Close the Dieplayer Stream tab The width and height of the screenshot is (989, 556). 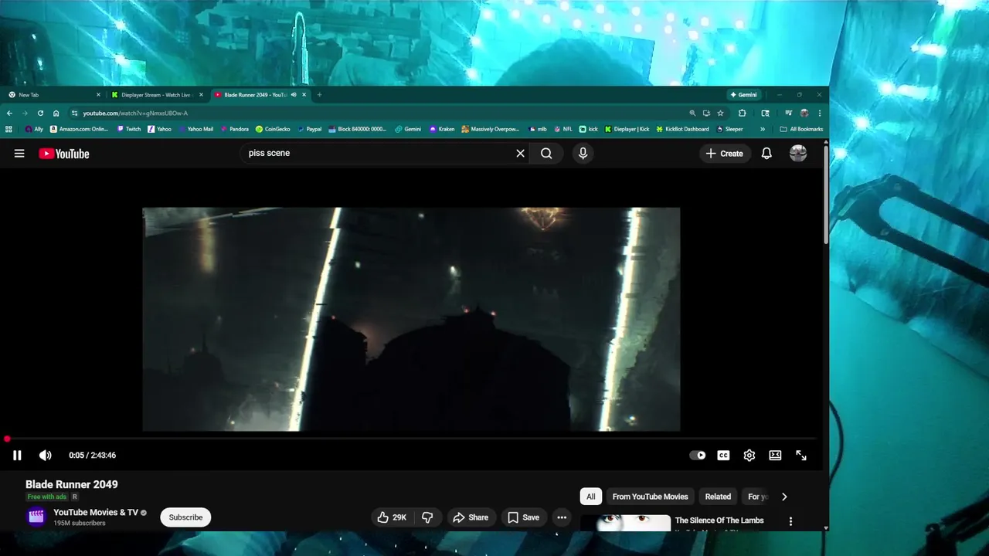click(202, 95)
